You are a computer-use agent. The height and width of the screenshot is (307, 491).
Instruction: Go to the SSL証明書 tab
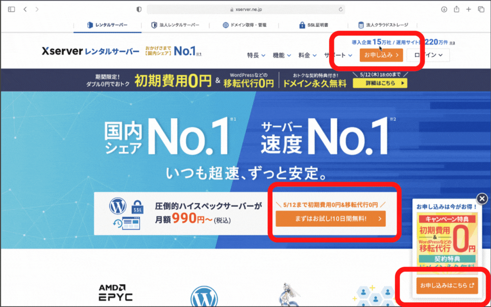314,25
